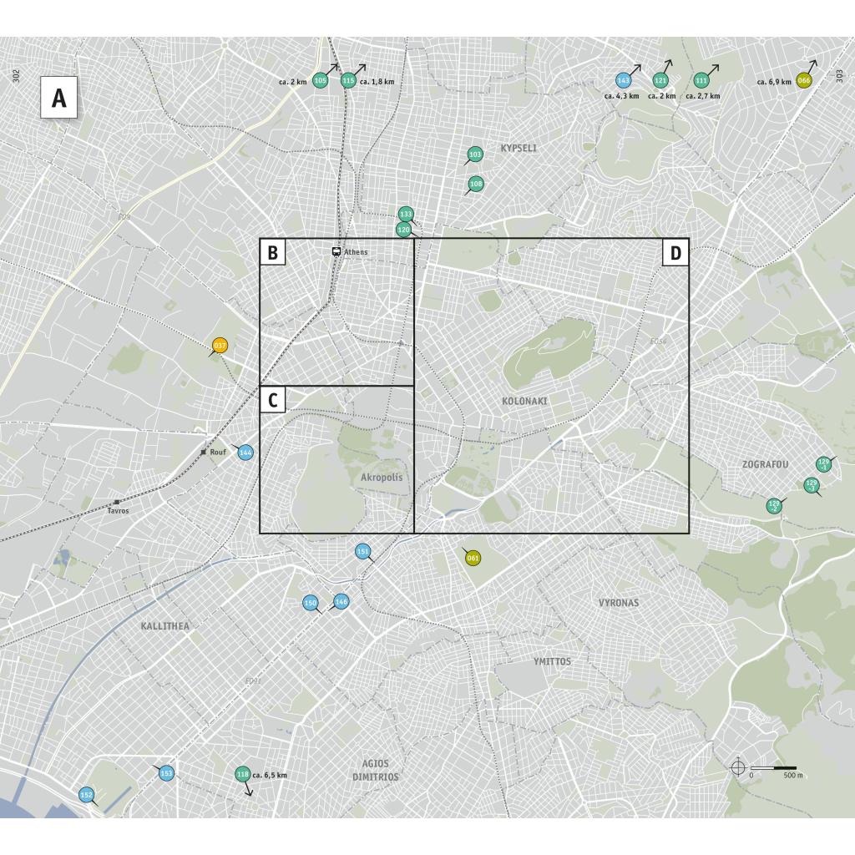This screenshot has height=855, width=855.
Task: Click the green marker numbered 103
Action: pos(475,154)
